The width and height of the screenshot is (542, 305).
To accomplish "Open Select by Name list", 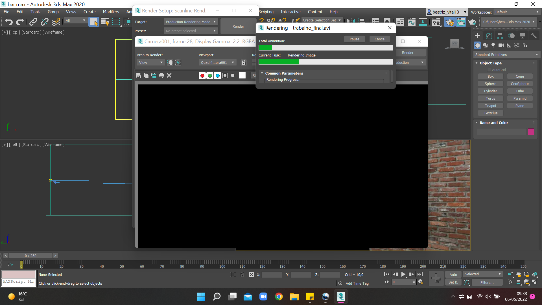I will (105, 22).
